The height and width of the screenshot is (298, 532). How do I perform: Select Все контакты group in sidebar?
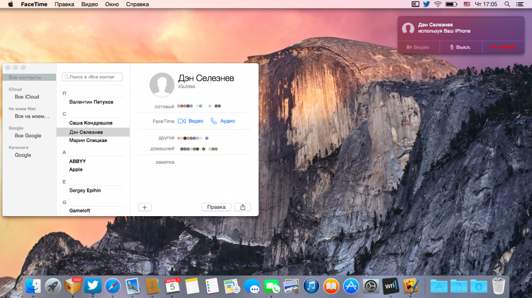pyautogui.click(x=29, y=77)
